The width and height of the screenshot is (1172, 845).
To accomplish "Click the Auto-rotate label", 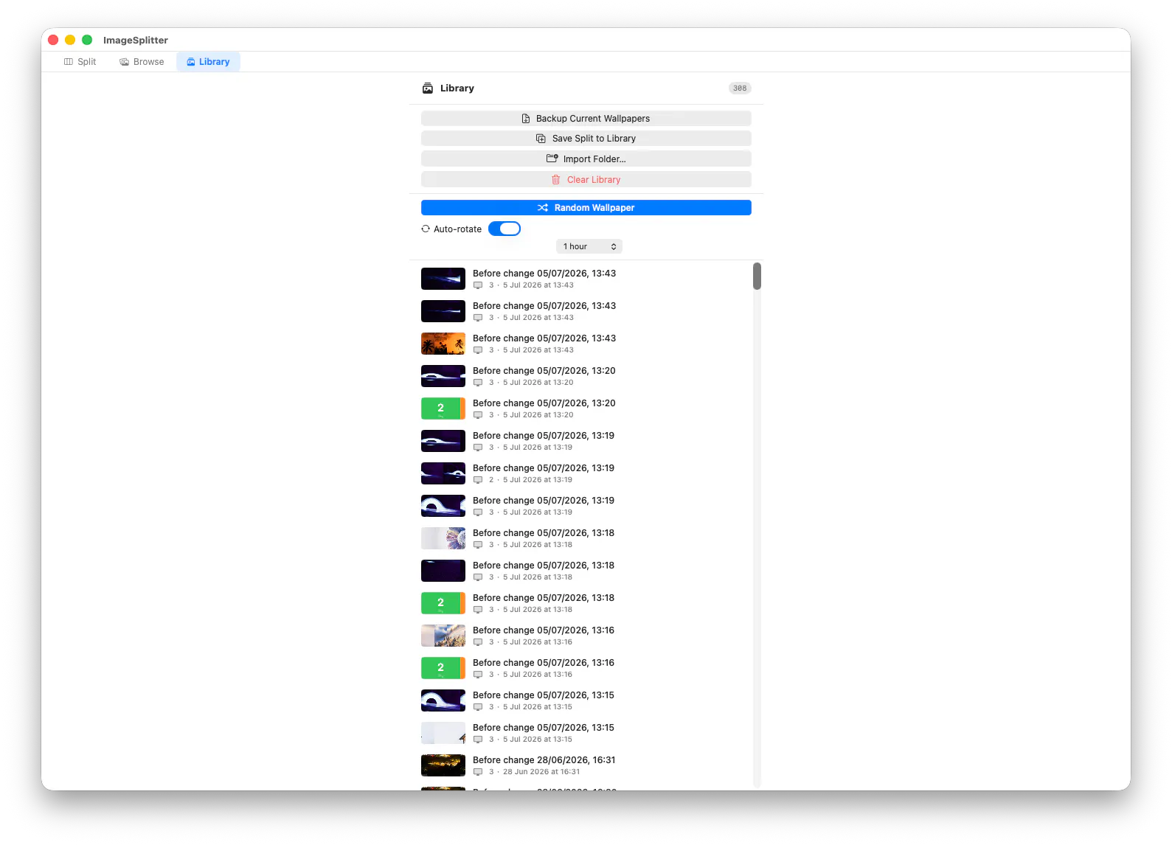I will 457,229.
